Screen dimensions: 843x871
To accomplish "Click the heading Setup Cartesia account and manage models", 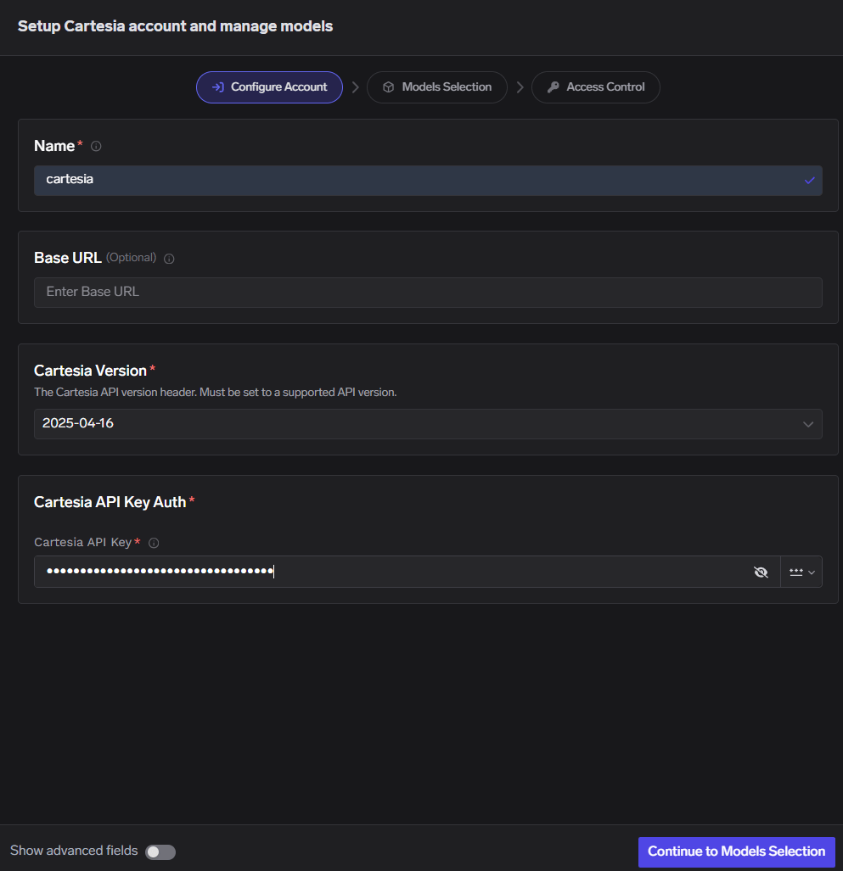I will click(x=175, y=26).
